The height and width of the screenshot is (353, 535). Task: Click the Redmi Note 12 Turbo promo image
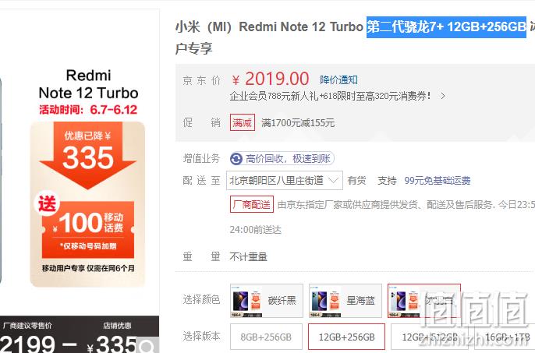click(87, 178)
